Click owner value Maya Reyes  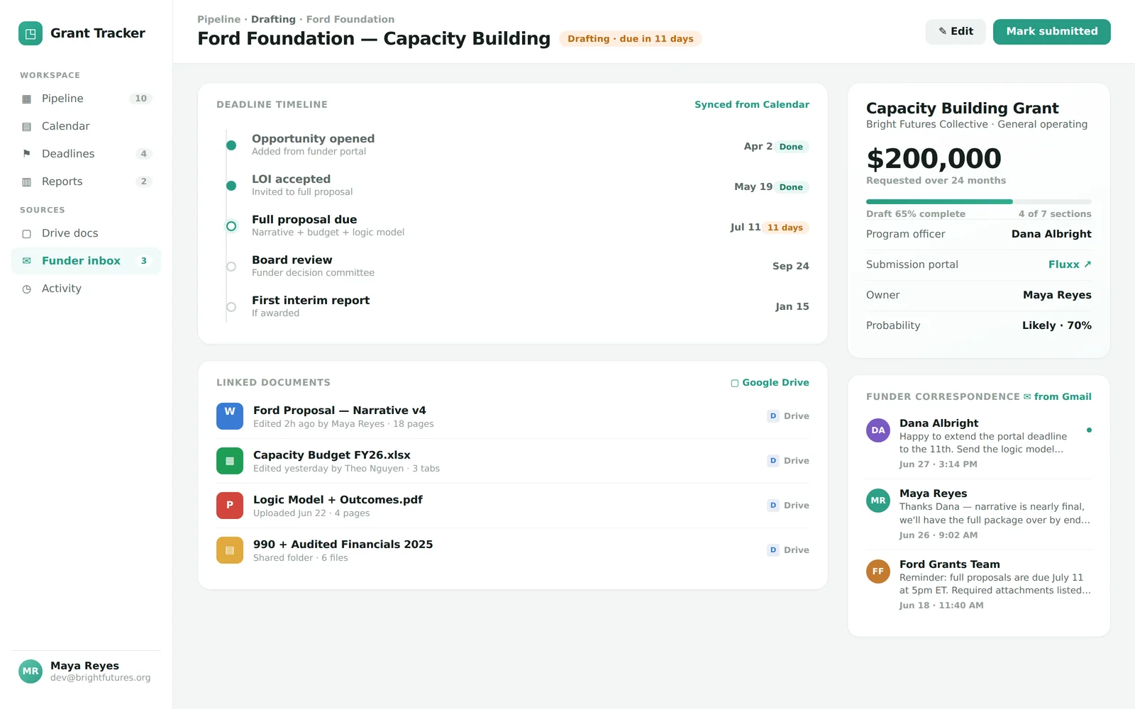coord(1057,295)
